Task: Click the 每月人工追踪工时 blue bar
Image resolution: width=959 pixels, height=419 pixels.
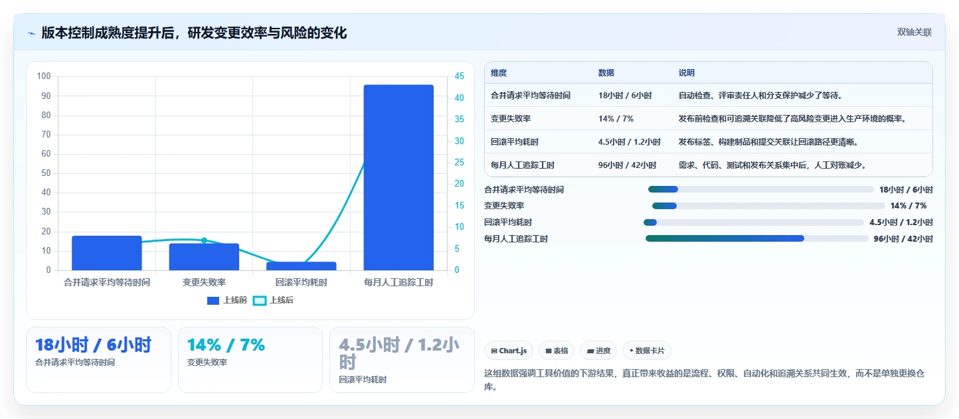Action: [x=398, y=177]
